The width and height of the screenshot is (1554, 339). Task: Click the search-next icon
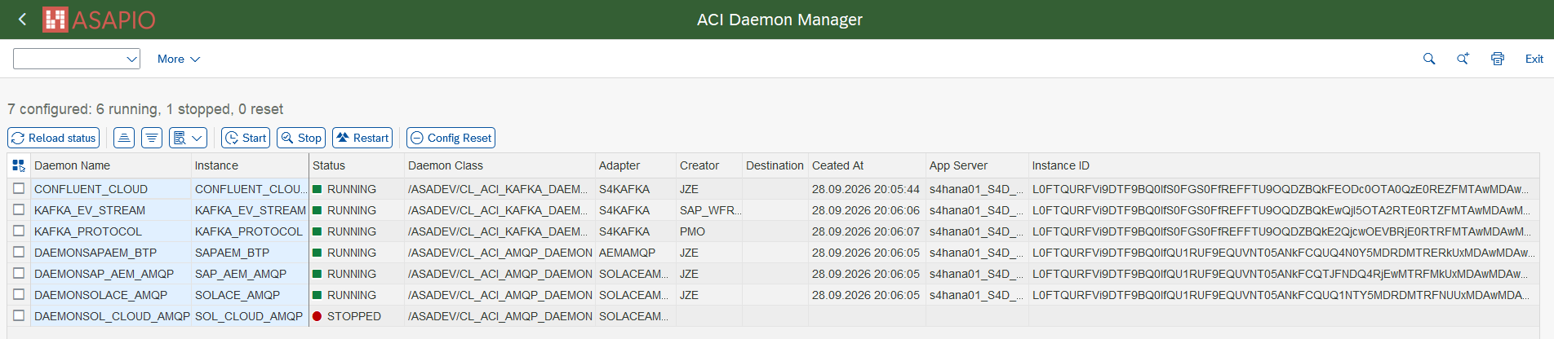(1463, 59)
